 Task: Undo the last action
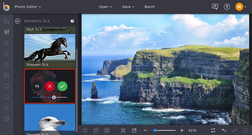pyautogui.click(x=224, y=130)
